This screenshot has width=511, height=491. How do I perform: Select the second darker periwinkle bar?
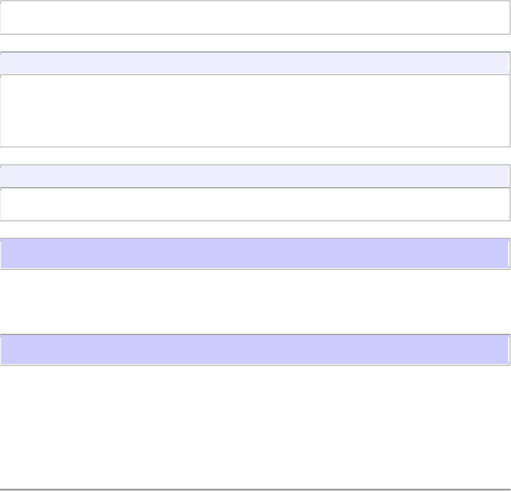255,349
